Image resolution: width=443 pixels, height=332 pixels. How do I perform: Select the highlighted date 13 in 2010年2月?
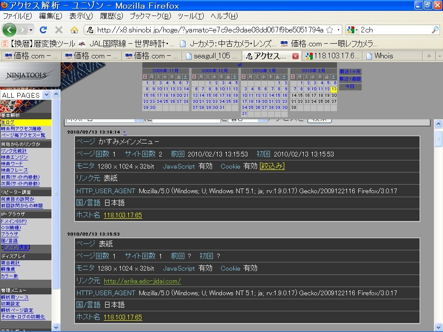tap(334, 89)
